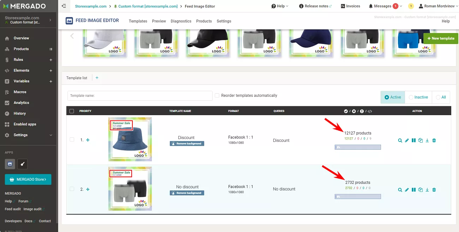Expand the Settings submenu in the sidebar
Screen dimensions: 459x232
coord(51,135)
